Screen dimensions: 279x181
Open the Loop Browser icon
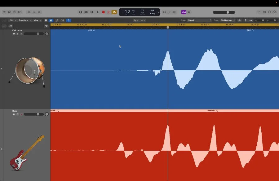click(269, 12)
